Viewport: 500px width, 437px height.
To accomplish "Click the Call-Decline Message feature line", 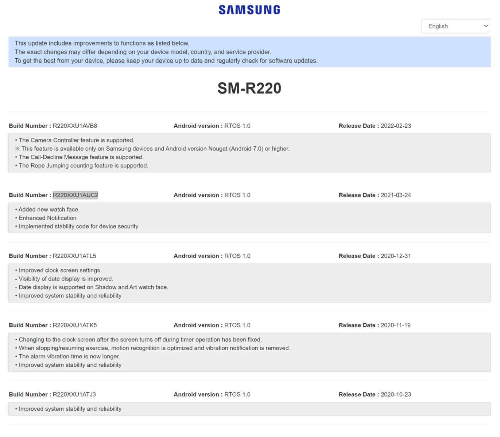I will pyautogui.click(x=81, y=157).
